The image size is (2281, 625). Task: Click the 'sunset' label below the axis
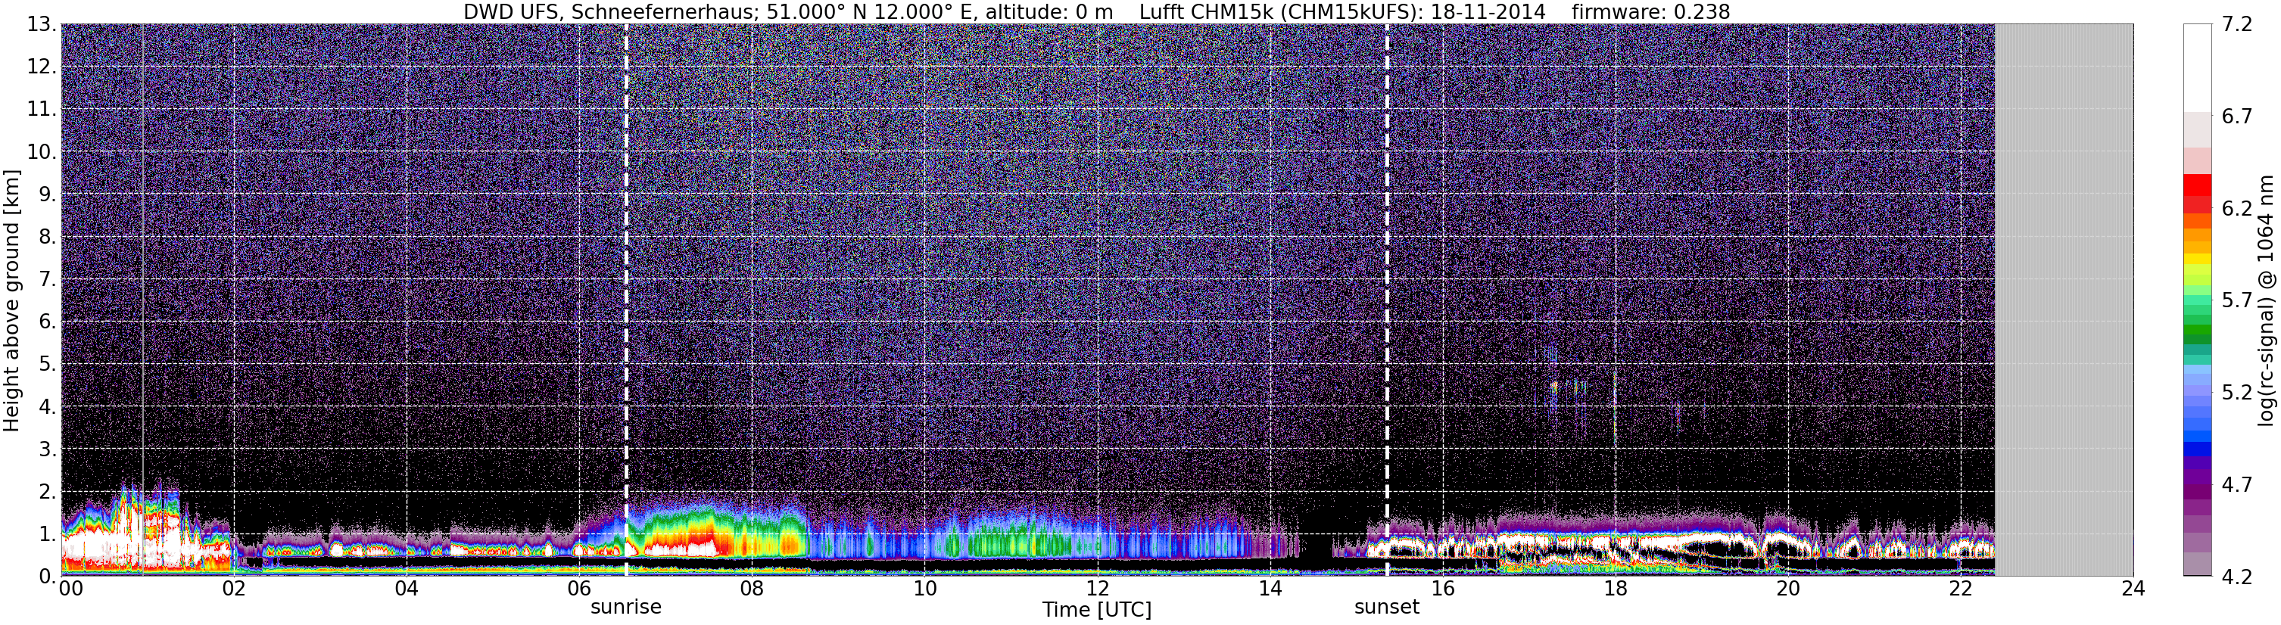(x=1387, y=608)
